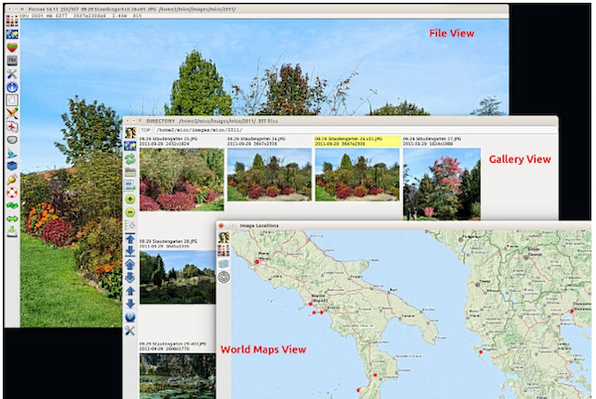Move up one row with small solid up arrow

point(130,291)
